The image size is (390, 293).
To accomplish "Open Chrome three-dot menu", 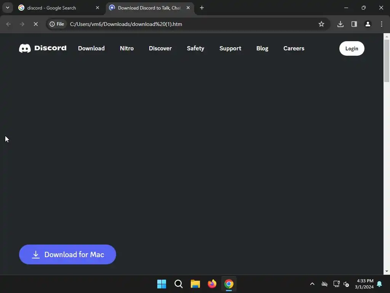I will 382,24.
